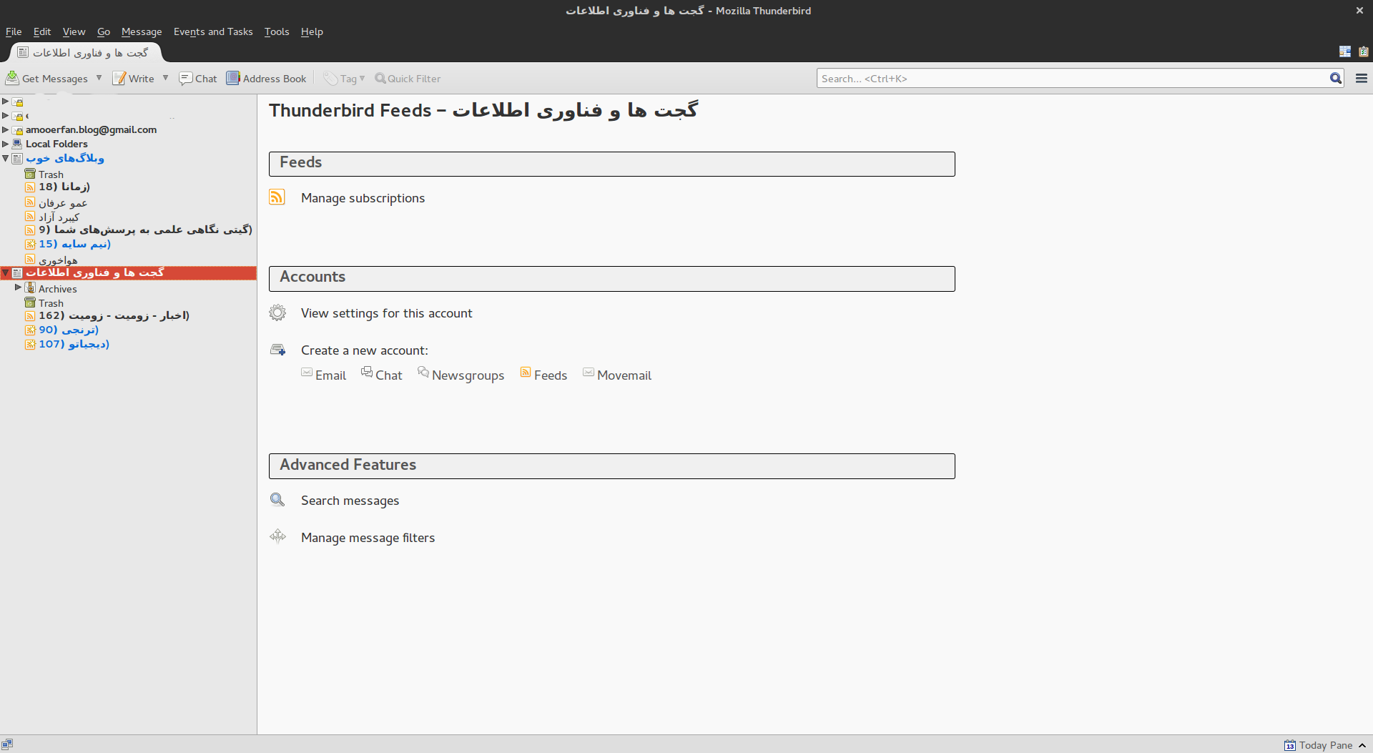Open the هواخوری feed folder
This screenshot has width=1373, height=753.
pos(58,260)
